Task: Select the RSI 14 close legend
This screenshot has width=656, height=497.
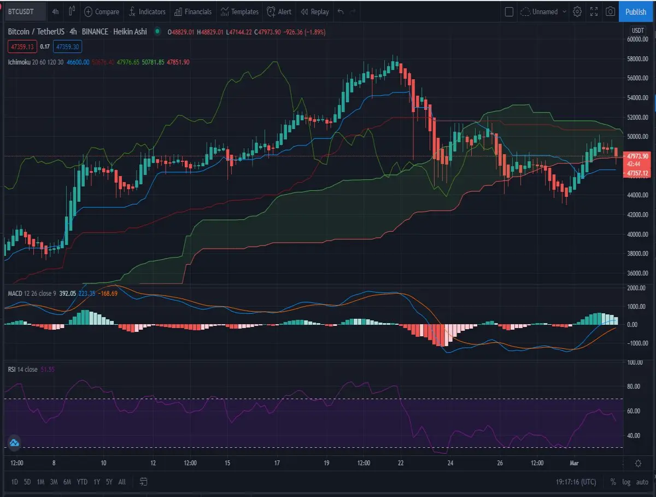Action: (x=22, y=370)
